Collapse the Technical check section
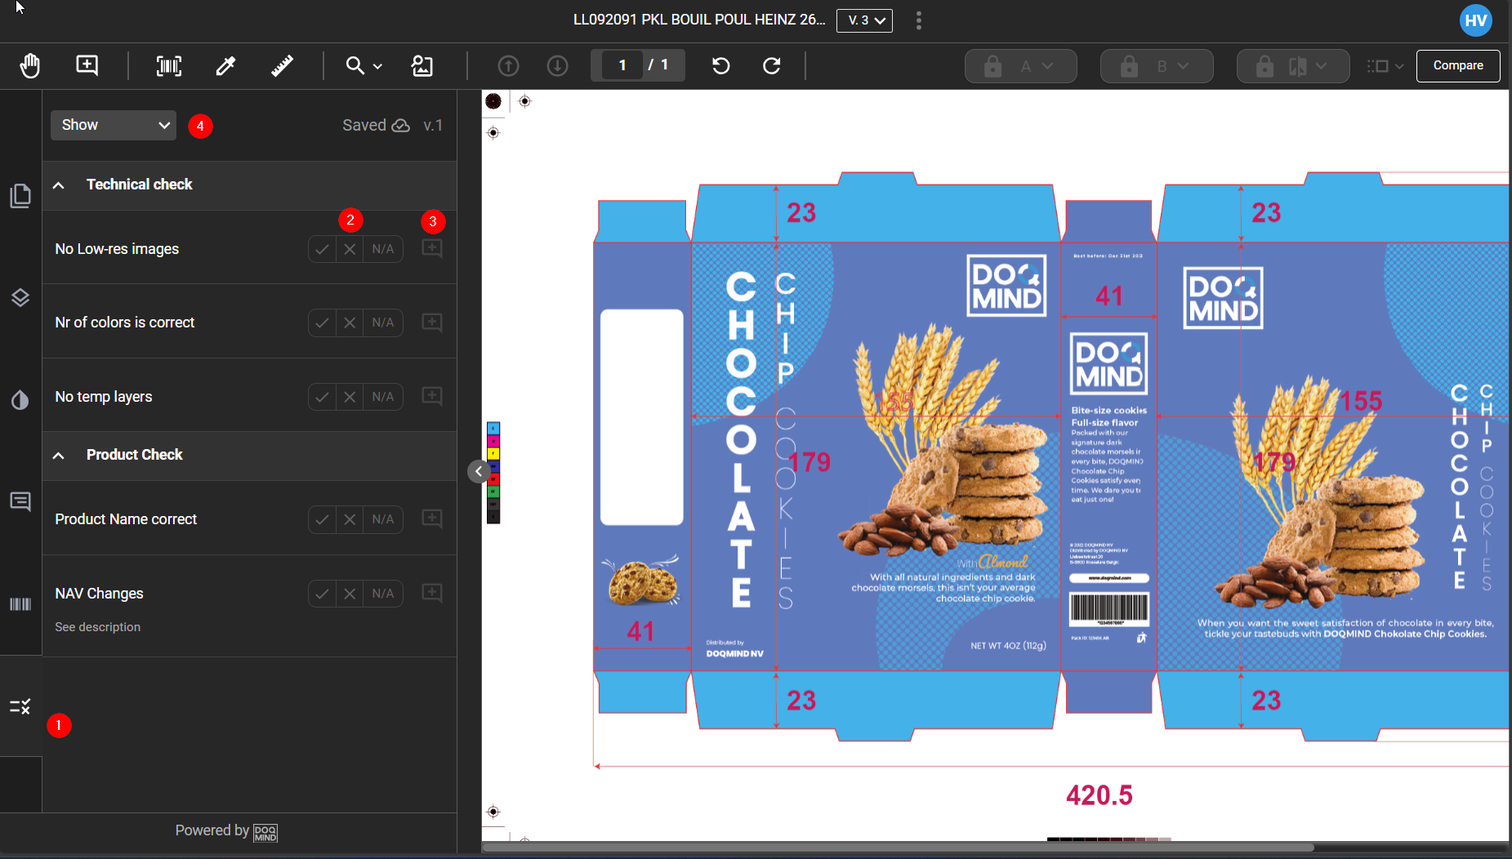 [x=59, y=185]
